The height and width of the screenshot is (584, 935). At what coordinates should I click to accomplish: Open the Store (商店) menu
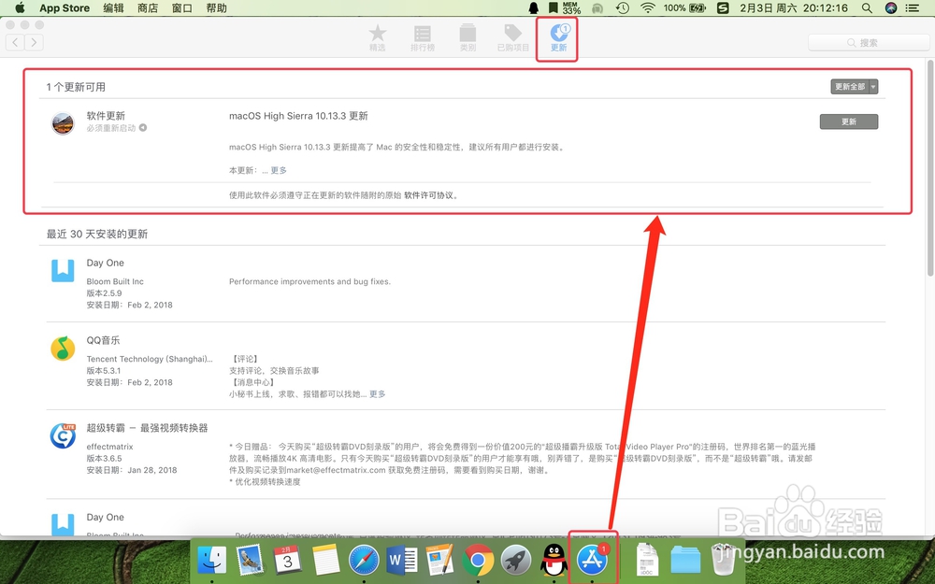[x=148, y=7]
